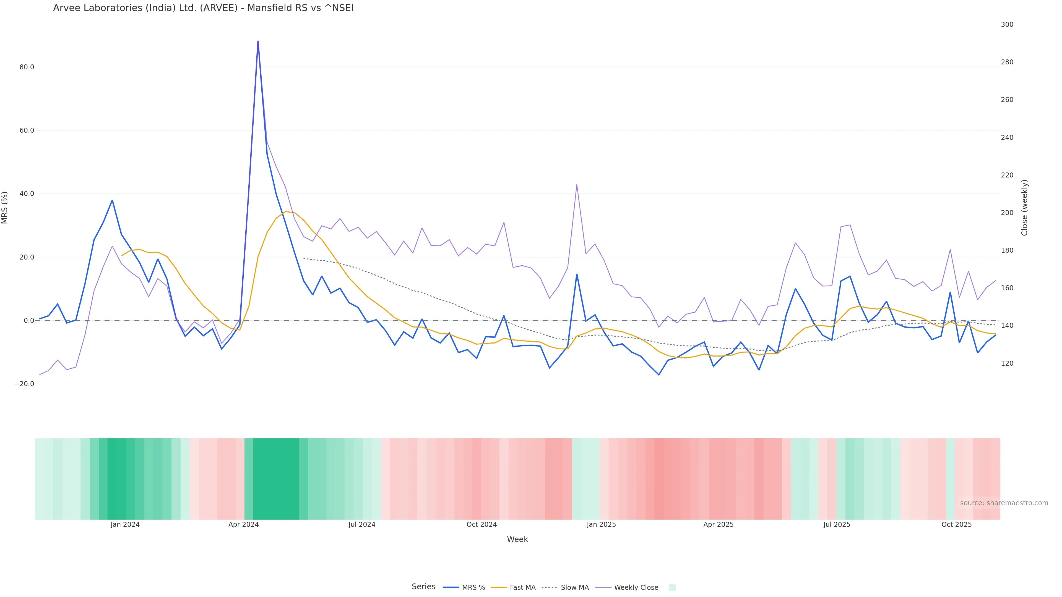Image resolution: width=1062 pixels, height=597 pixels.
Task: Click the Series legend title
Action: coord(423,587)
